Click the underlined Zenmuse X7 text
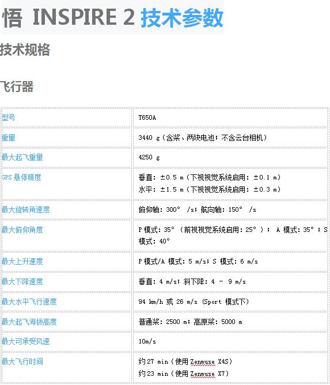Screen dimensions: 330x385 pos(208,373)
